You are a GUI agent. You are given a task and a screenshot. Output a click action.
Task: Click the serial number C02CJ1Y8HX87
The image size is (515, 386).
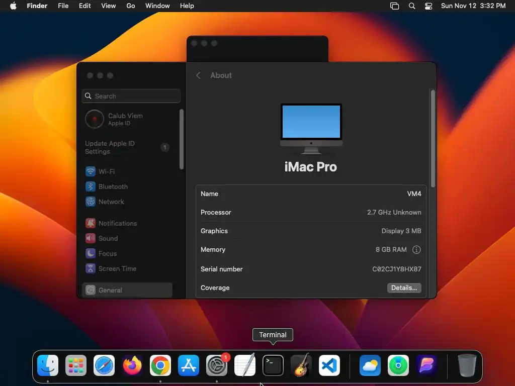[397, 269]
